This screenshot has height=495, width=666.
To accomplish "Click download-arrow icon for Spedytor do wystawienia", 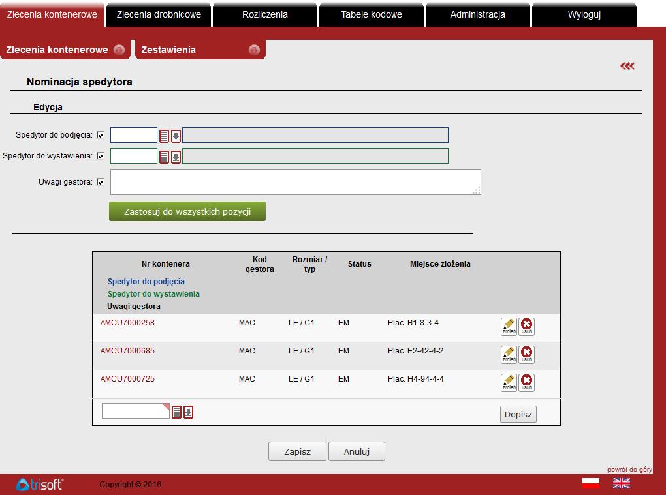I will click(176, 157).
